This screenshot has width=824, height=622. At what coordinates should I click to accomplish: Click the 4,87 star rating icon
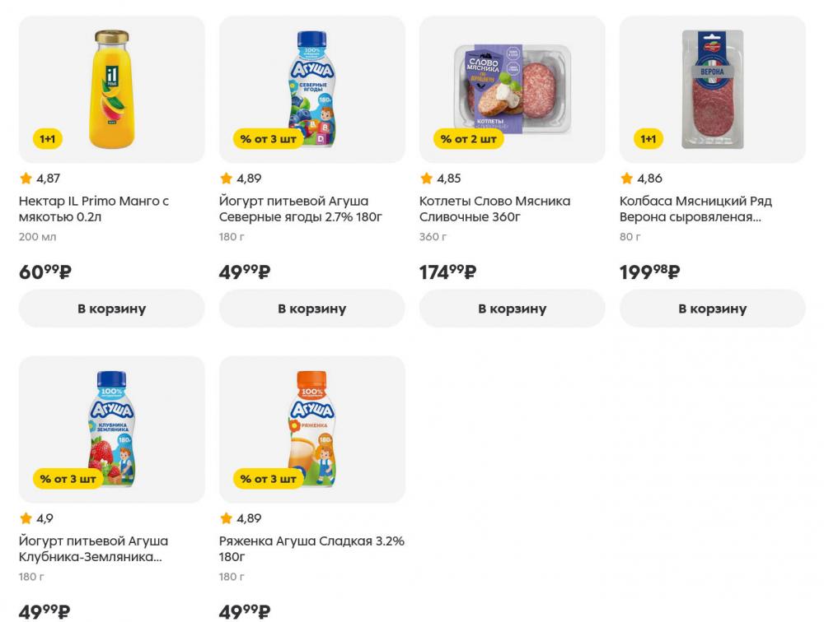pyautogui.click(x=26, y=179)
